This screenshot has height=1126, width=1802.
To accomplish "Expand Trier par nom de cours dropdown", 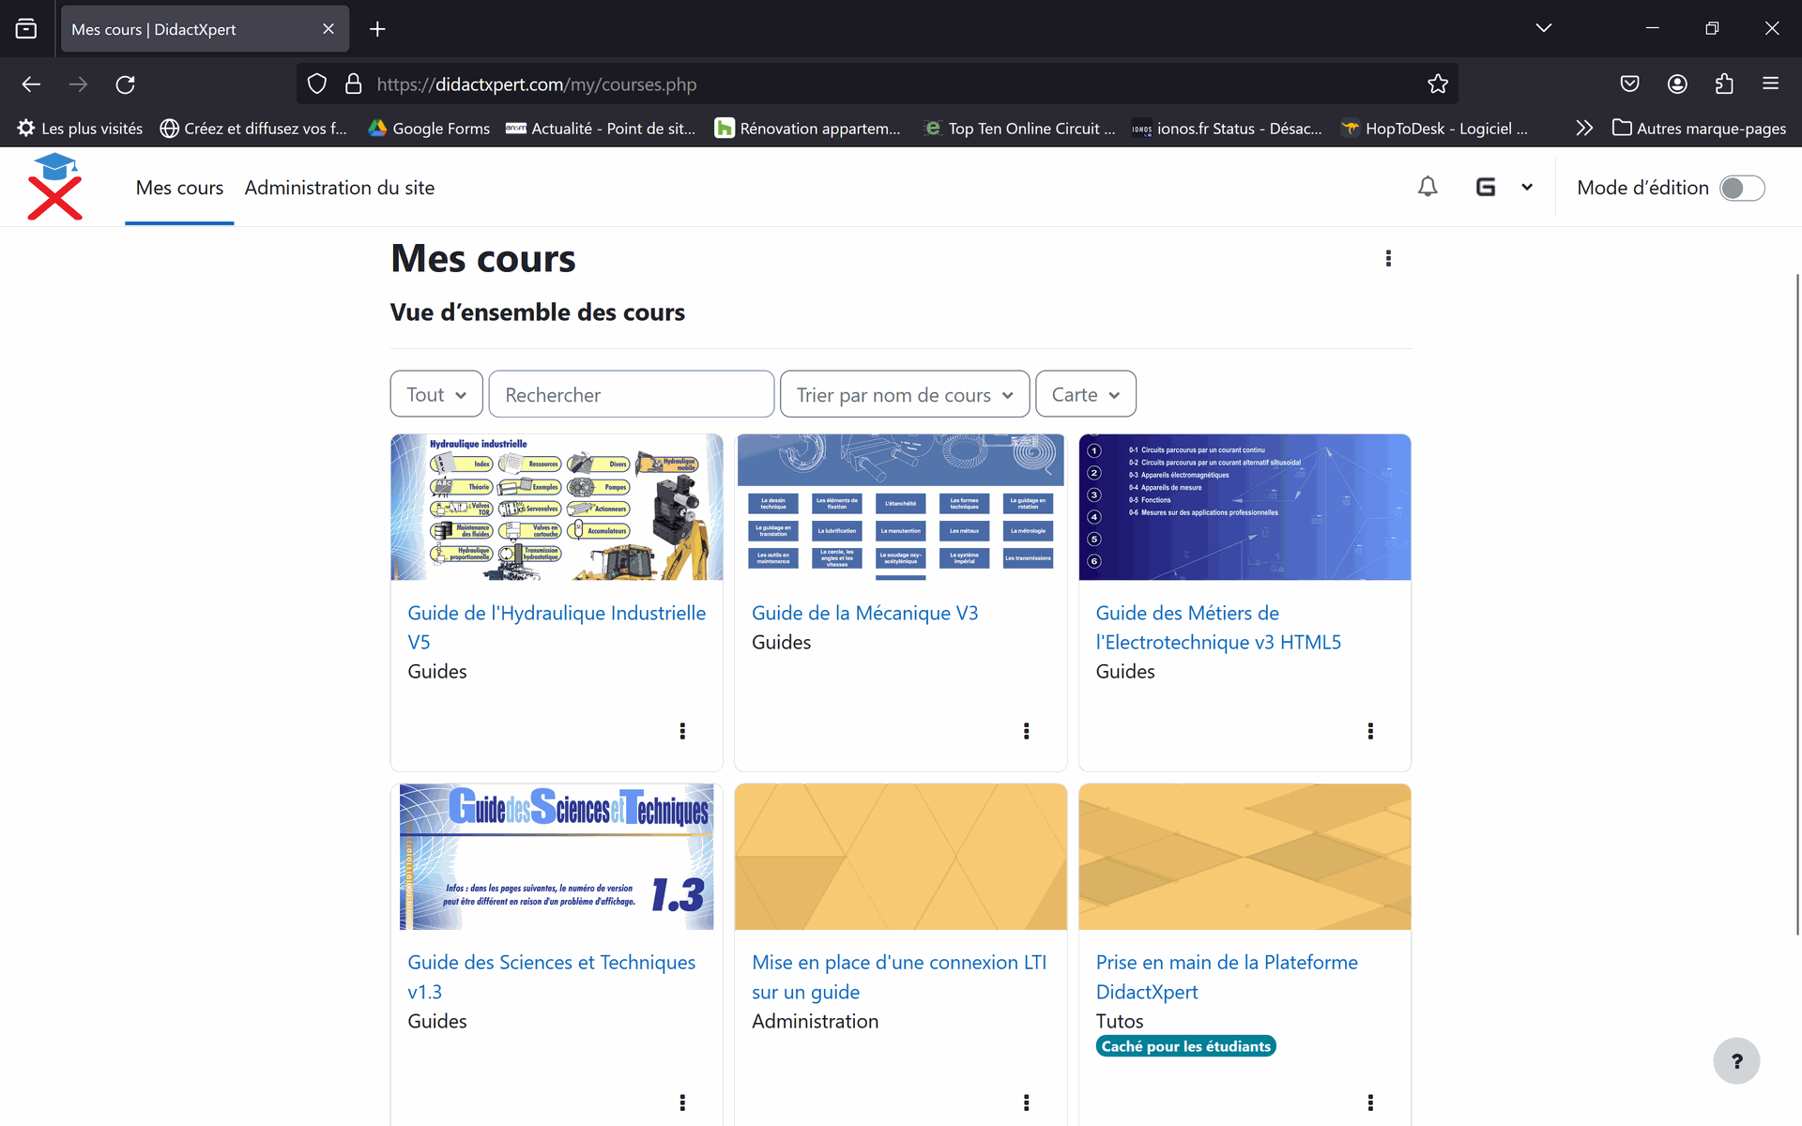I will click(904, 394).
